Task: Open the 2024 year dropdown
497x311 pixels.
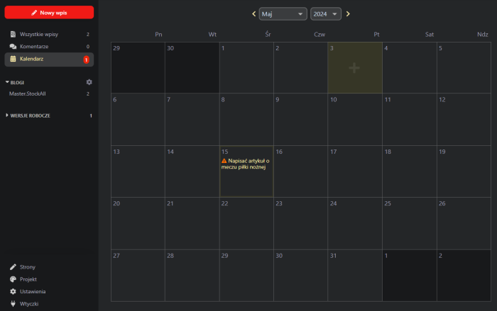Action: (x=326, y=13)
